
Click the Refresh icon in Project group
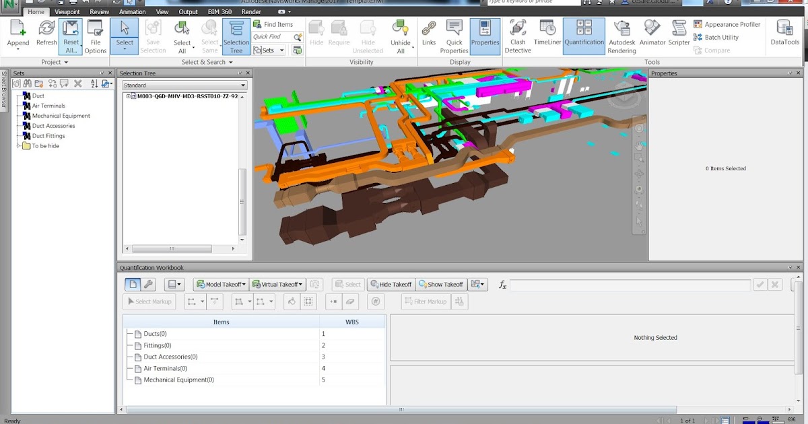[46, 28]
